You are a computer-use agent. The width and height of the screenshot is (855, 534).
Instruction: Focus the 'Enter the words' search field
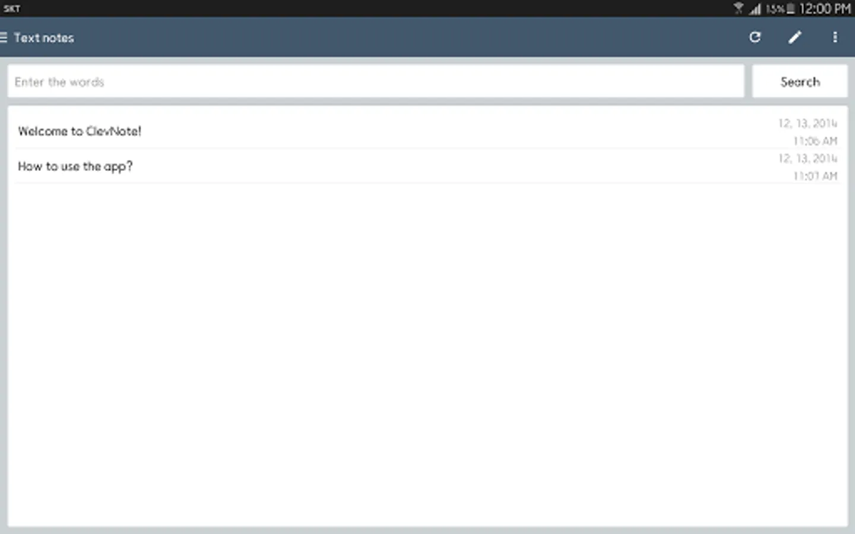point(375,81)
